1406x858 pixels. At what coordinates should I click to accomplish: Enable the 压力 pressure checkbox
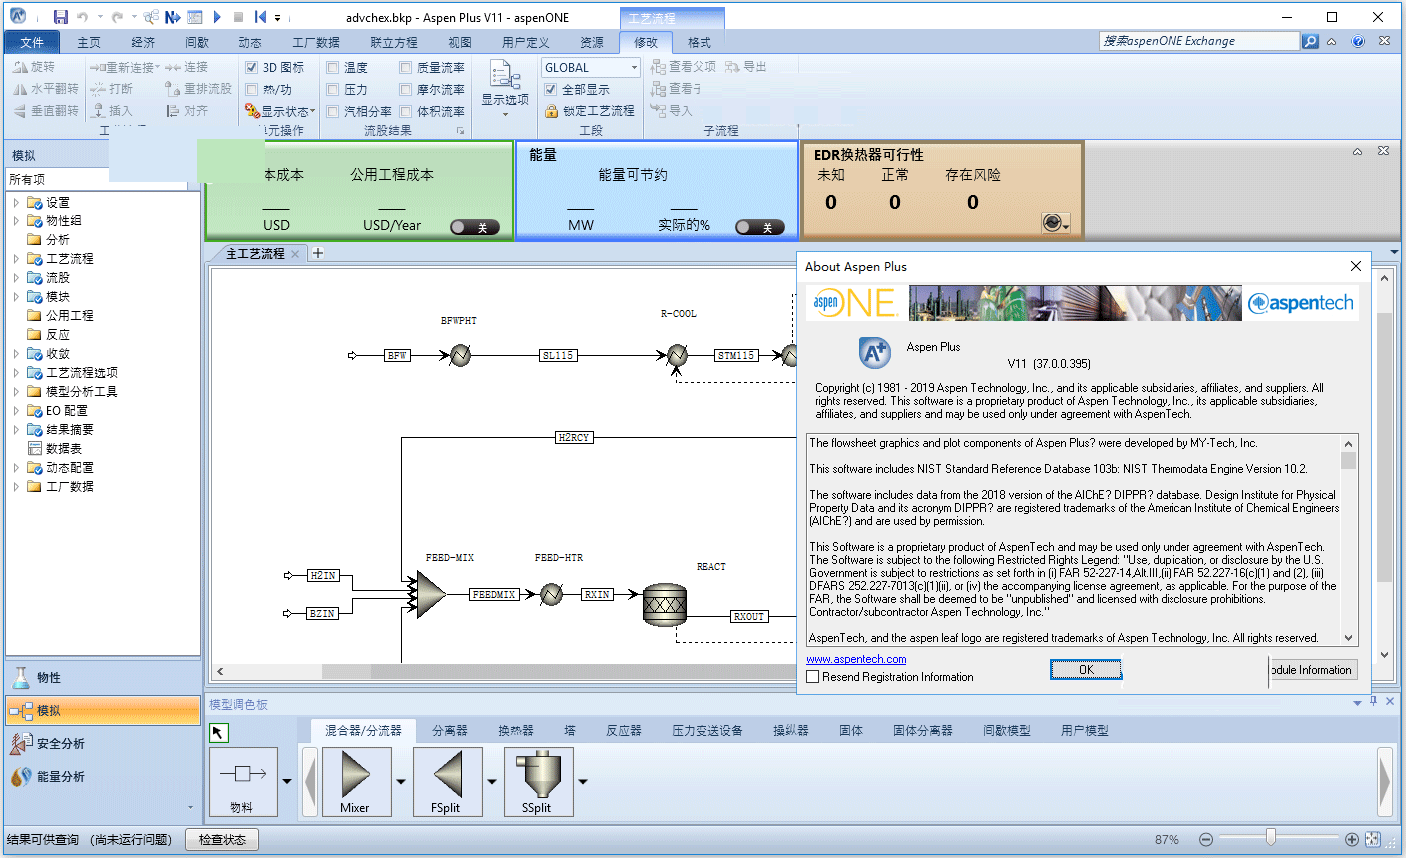[333, 90]
